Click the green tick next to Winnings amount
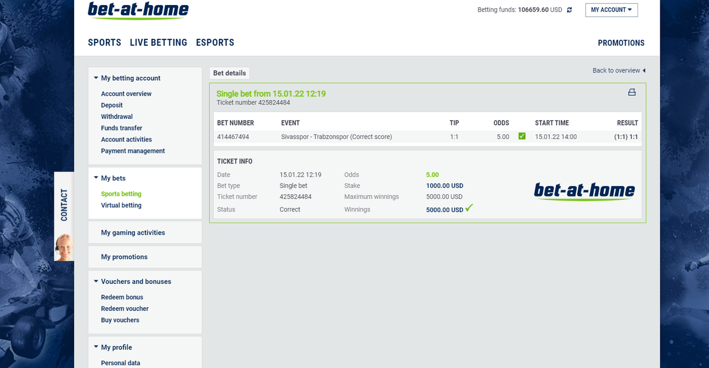This screenshot has height=368, width=709. (x=469, y=208)
